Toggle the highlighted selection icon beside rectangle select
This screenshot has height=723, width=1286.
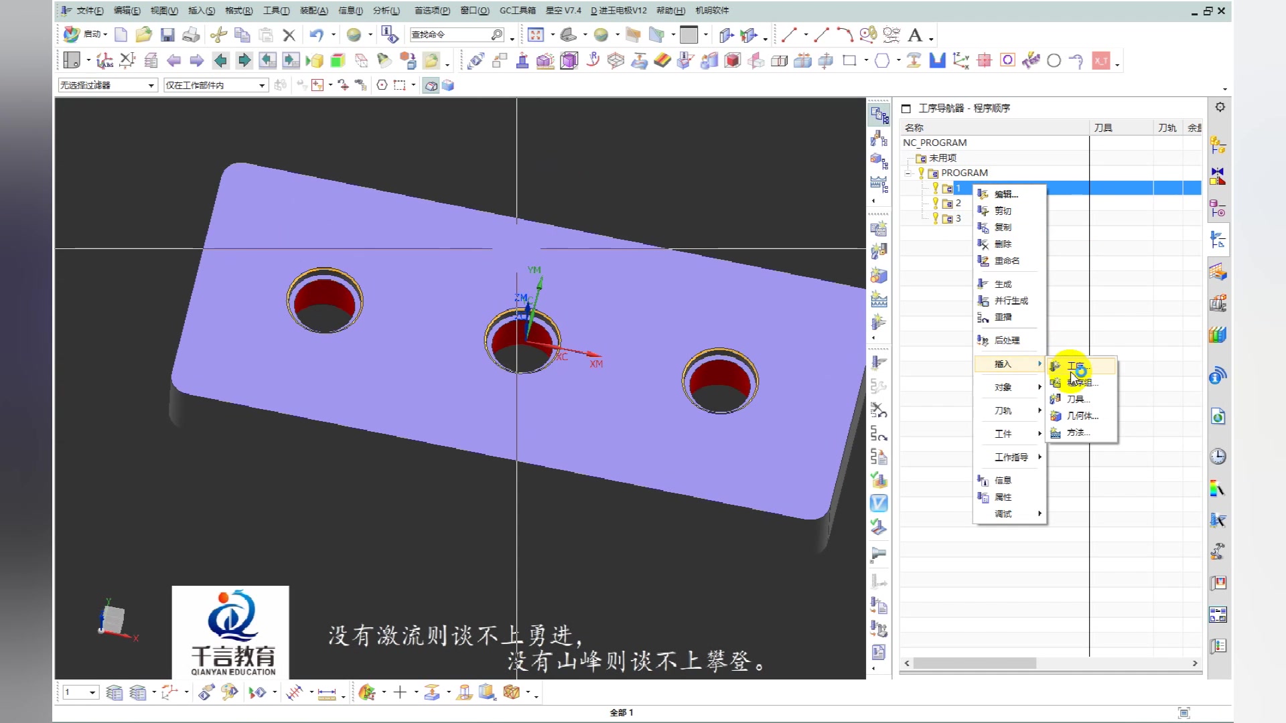(x=431, y=85)
